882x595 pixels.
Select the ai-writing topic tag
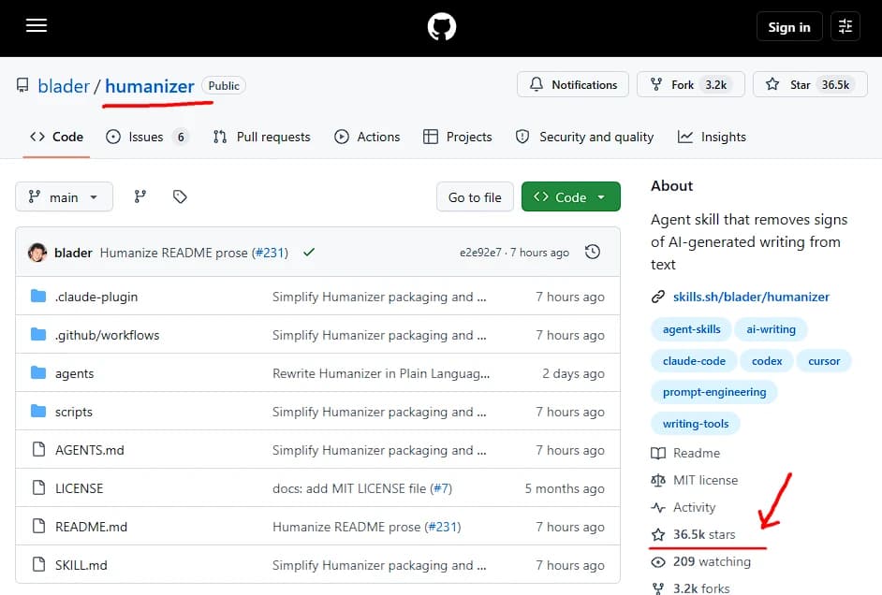[x=771, y=329]
